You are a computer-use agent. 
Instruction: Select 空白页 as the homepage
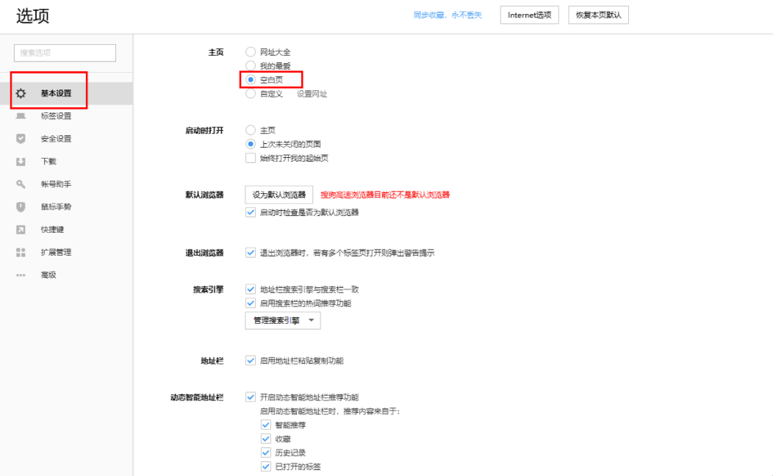tap(251, 79)
